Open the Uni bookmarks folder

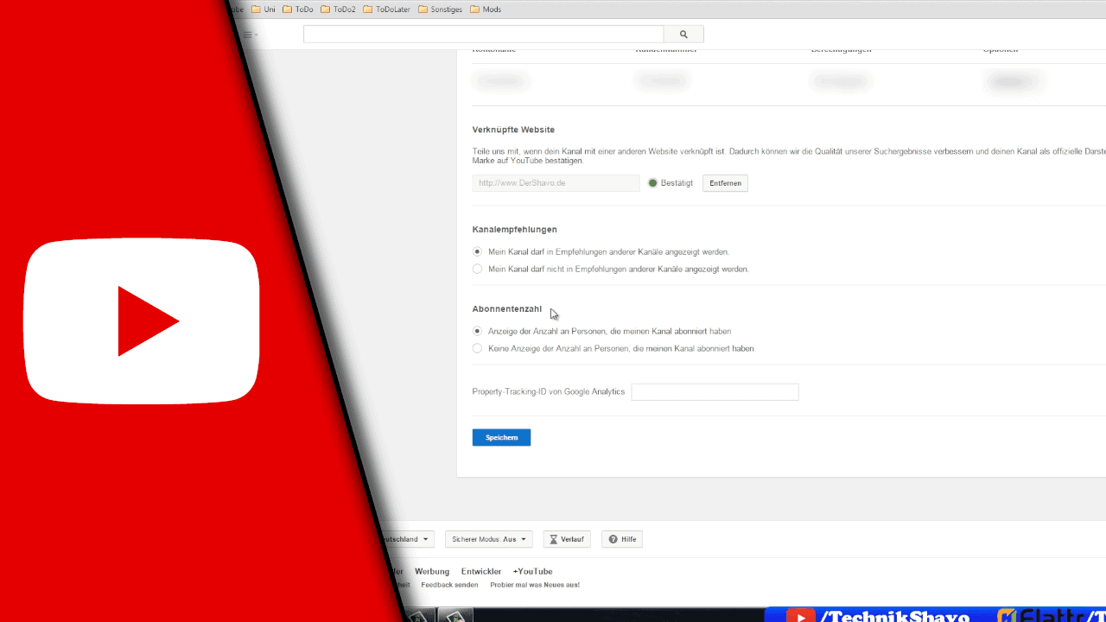tap(264, 10)
